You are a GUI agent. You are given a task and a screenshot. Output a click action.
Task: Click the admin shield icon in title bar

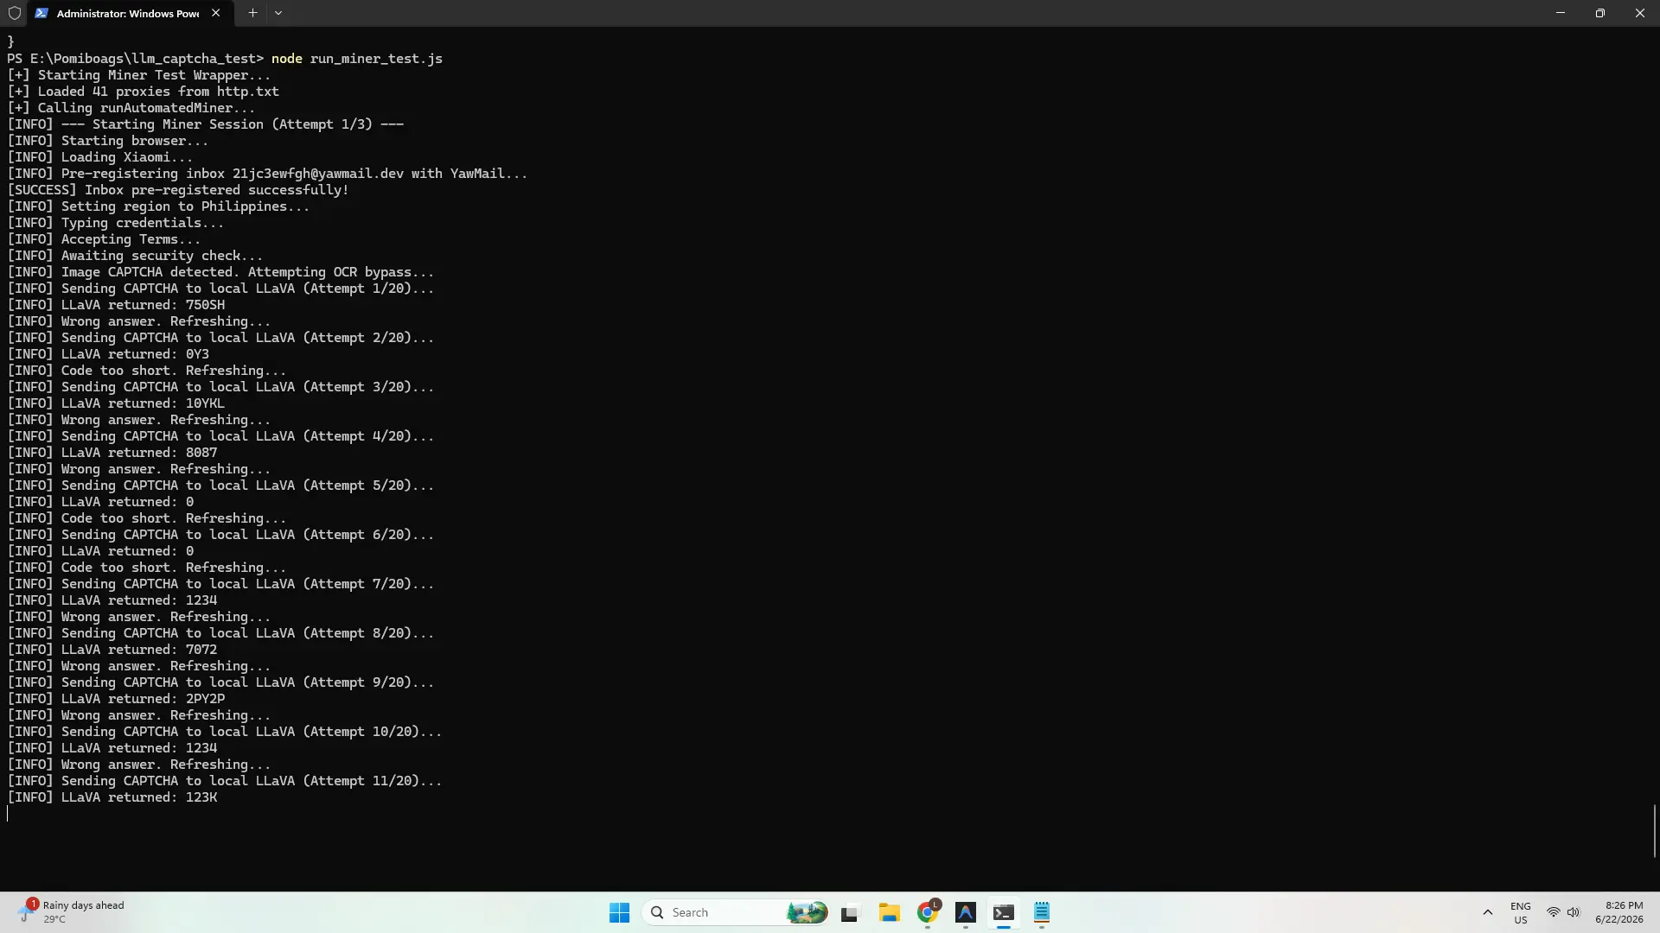[x=14, y=13]
